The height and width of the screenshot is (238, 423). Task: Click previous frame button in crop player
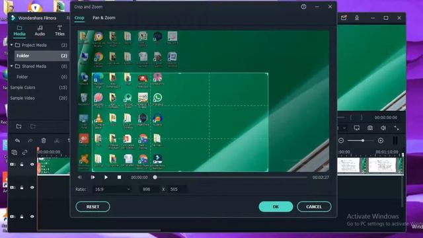click(x=79, y=177)
